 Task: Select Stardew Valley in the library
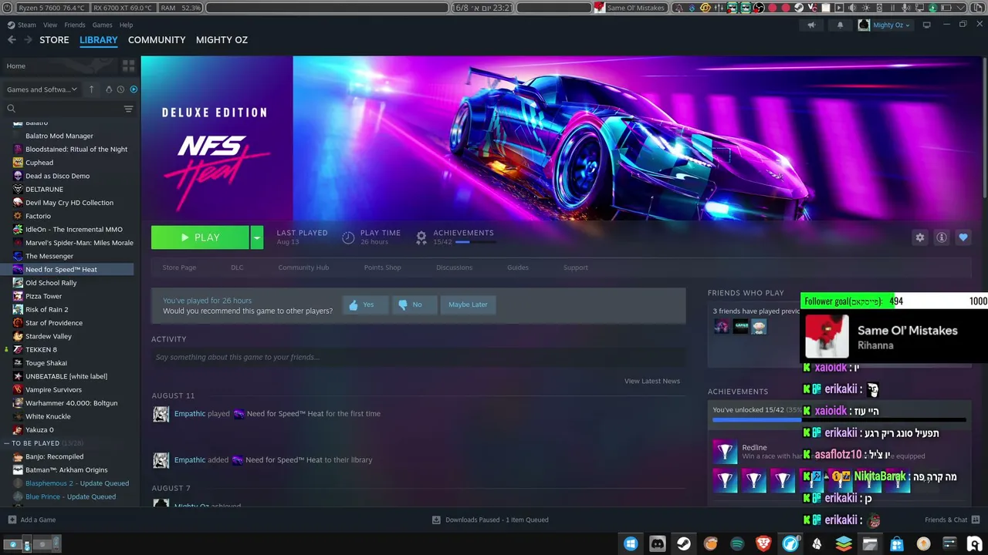48,336
